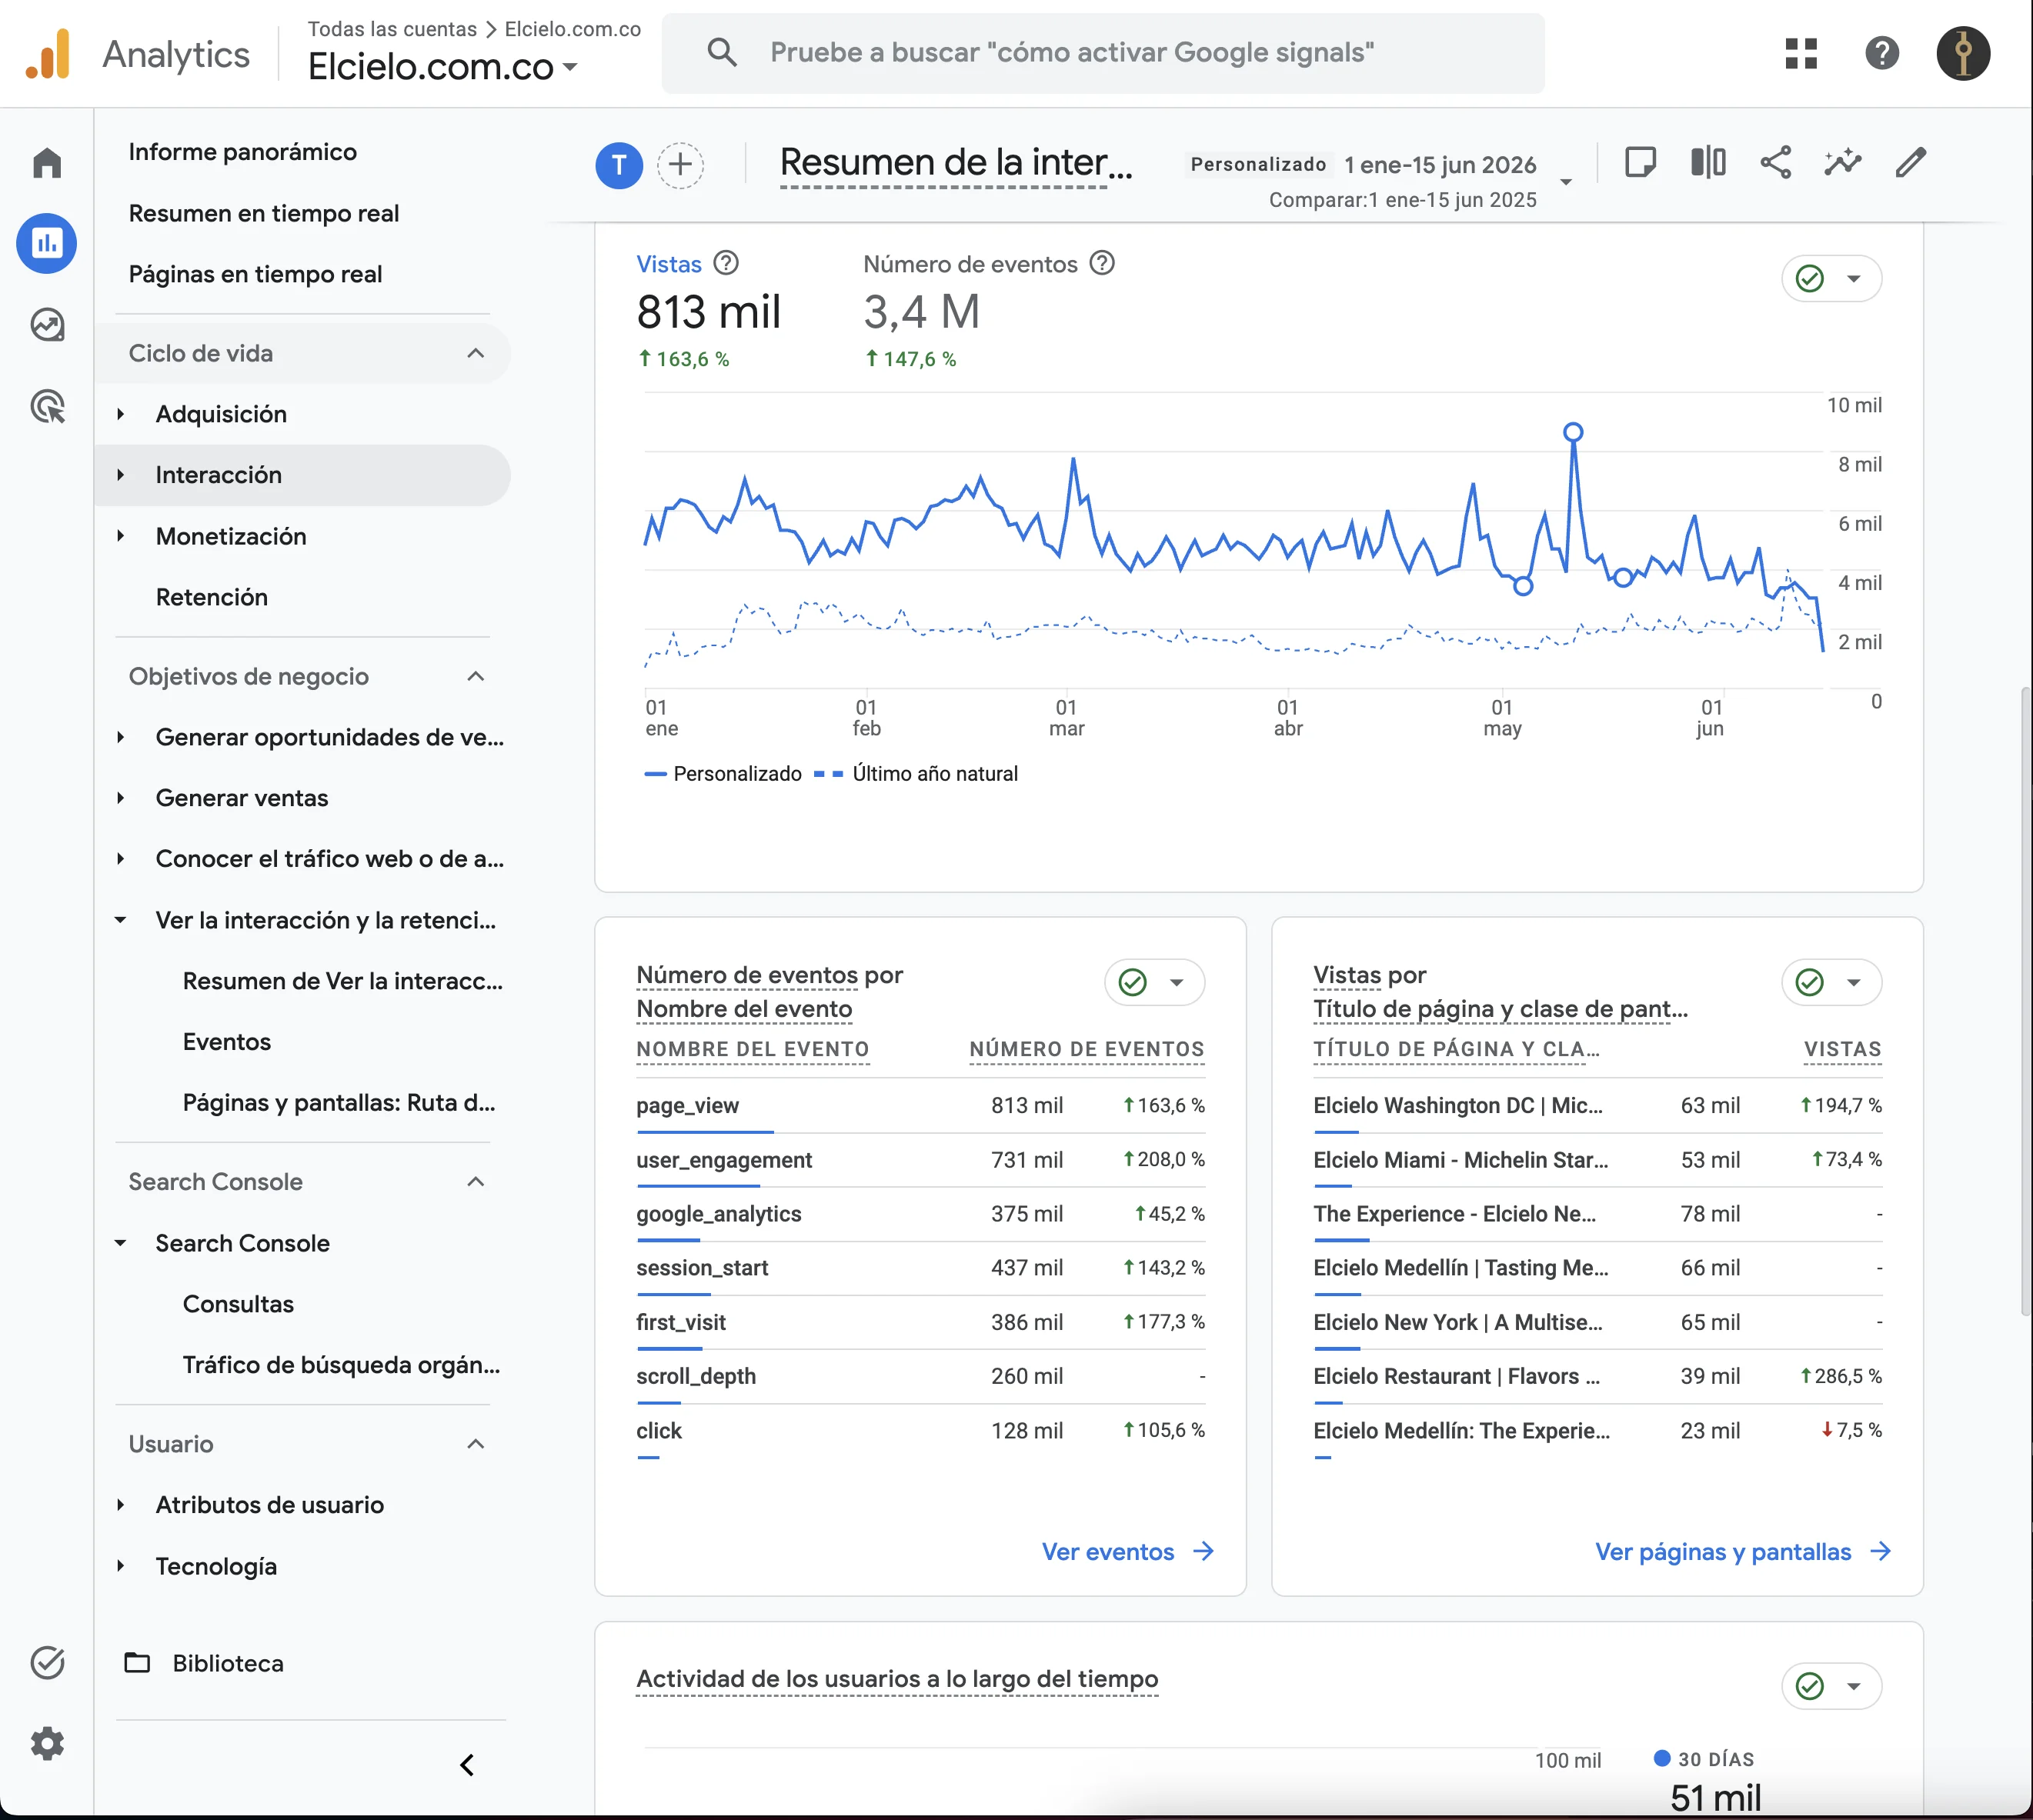
Task: Open the user account avatar
Action: click(1963, 53)
